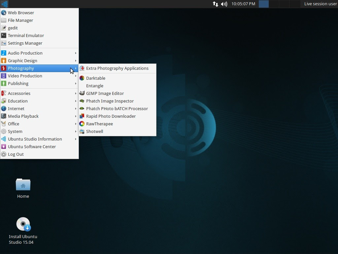Open the Terminal Emulator
Viewport: 338px width, 254px height.
[25, 35]
